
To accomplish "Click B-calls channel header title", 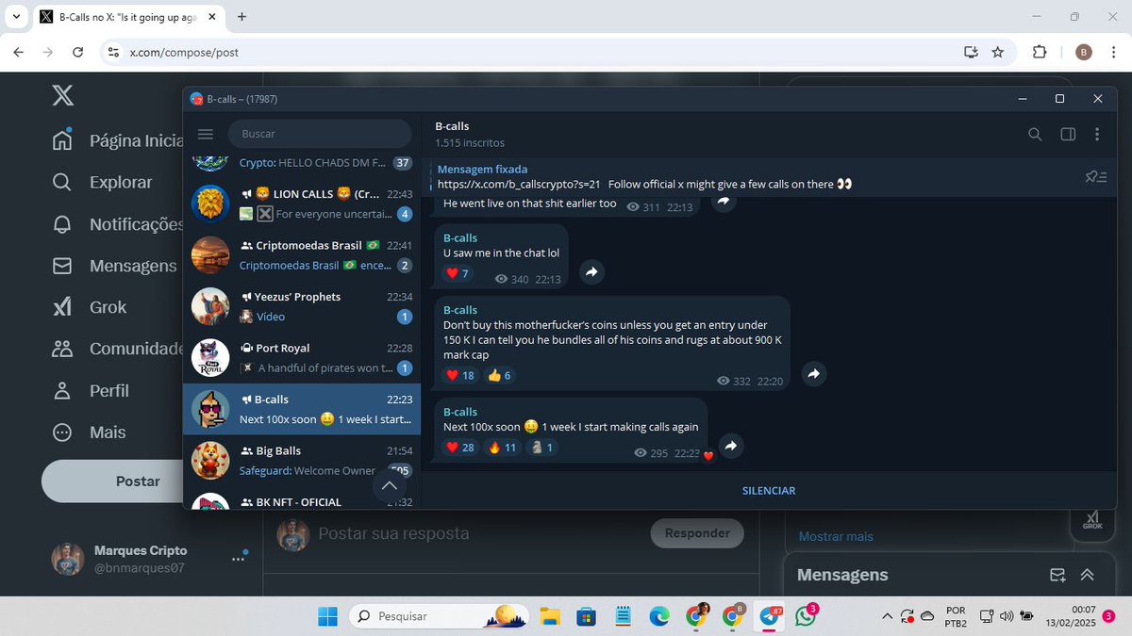I will tap(452, 126).
